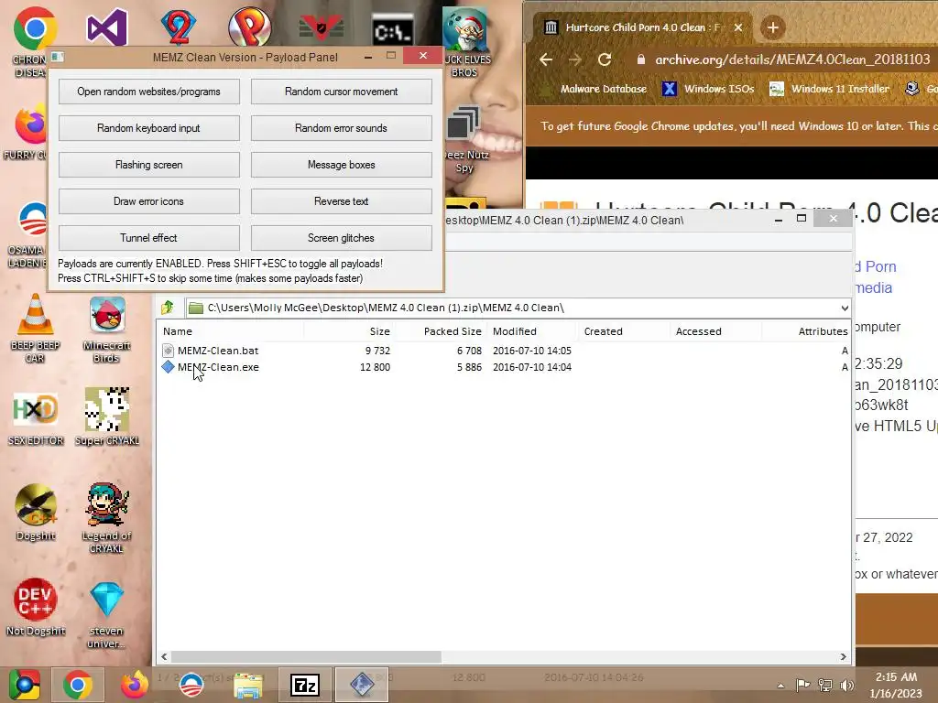Viewport: 938px width, 703px height.
Task: Click the 7z taskbar button
Action: click(305, 685)
